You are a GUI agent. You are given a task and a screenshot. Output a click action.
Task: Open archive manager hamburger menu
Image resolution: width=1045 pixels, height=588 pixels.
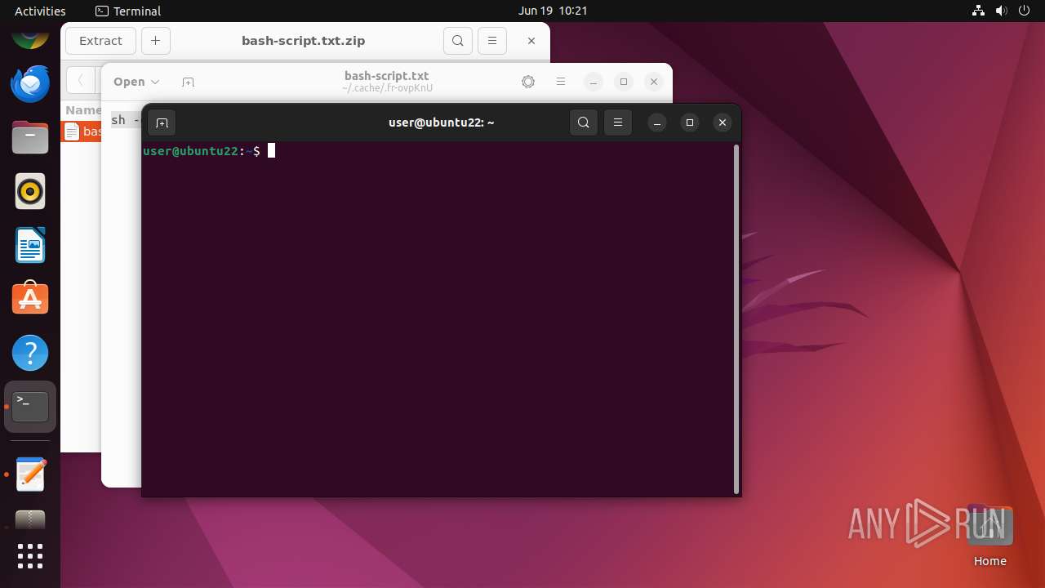(x=492, y=41)
